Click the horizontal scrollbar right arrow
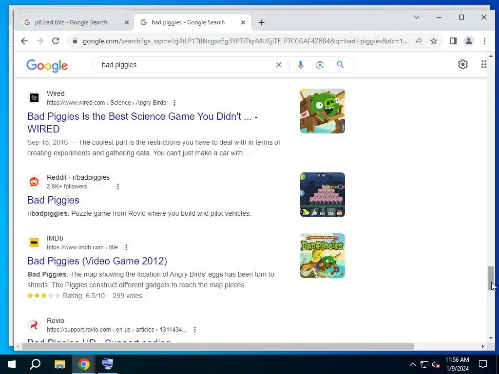The width and height of the screenshot is (499, 374). [x=483, y=346]
